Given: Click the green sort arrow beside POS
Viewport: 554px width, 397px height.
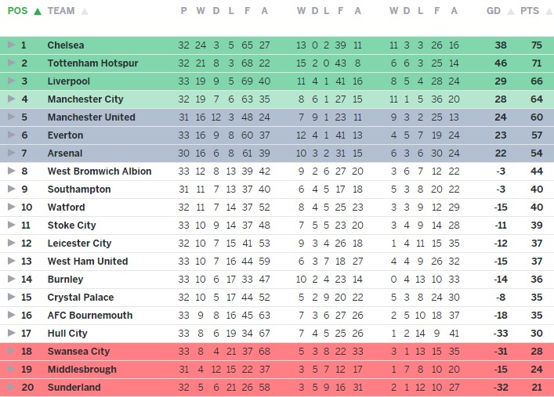Looking at the screenshot, I should point(37,12).
